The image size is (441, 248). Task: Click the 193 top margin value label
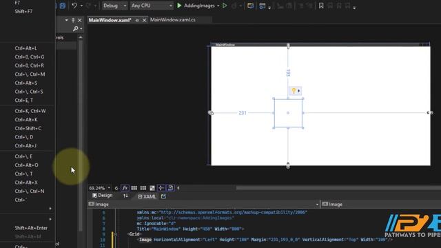point(288,73)
